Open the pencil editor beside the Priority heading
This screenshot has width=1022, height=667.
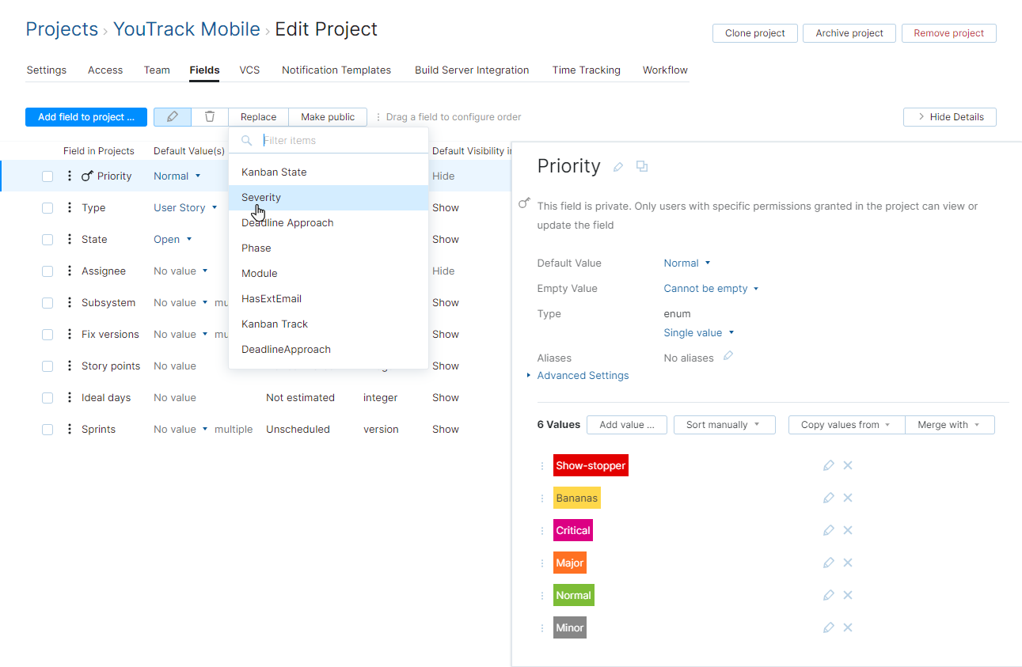[617, 167]
